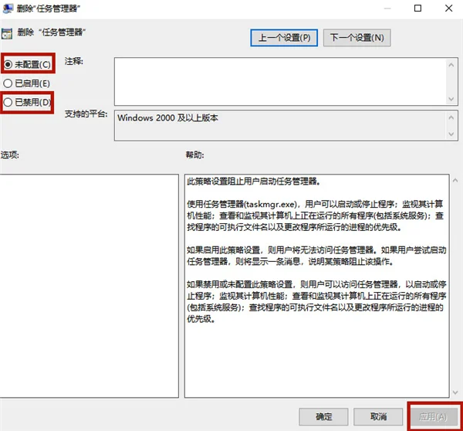This screenshot has width=463, height=431.
Task: Click inside the 注释 comment text box
Action: coord(280,81)
